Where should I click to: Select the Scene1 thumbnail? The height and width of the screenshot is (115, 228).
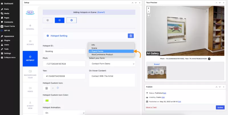point(157,72)
